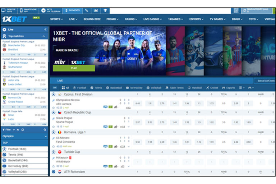Refresh the main account balance
This screenshot has height=184, width=276.
[x=244, y=10]
